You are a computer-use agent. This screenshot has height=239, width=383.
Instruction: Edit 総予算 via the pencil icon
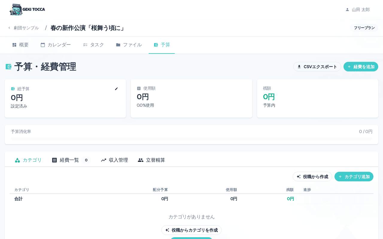click(116, 89)
